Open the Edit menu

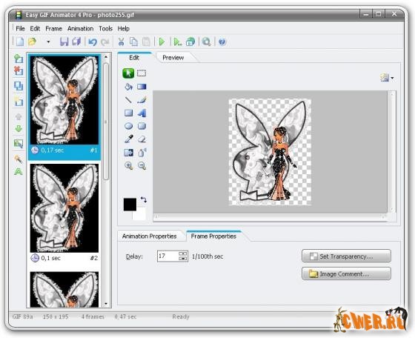(35, 28)
